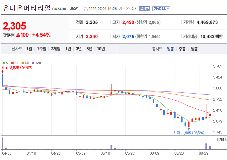
Task: Click the 06/29 date on the x-axis
Action: (203, 153)
